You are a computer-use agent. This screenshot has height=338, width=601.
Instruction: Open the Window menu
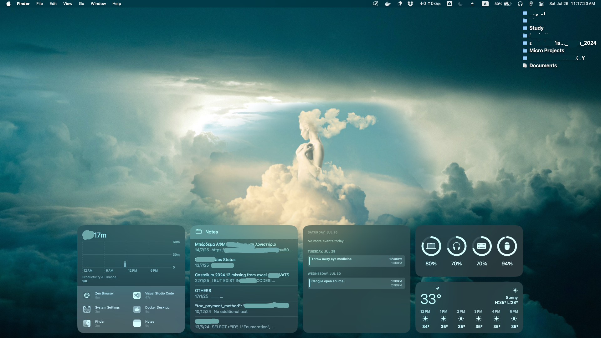[98, 4]
